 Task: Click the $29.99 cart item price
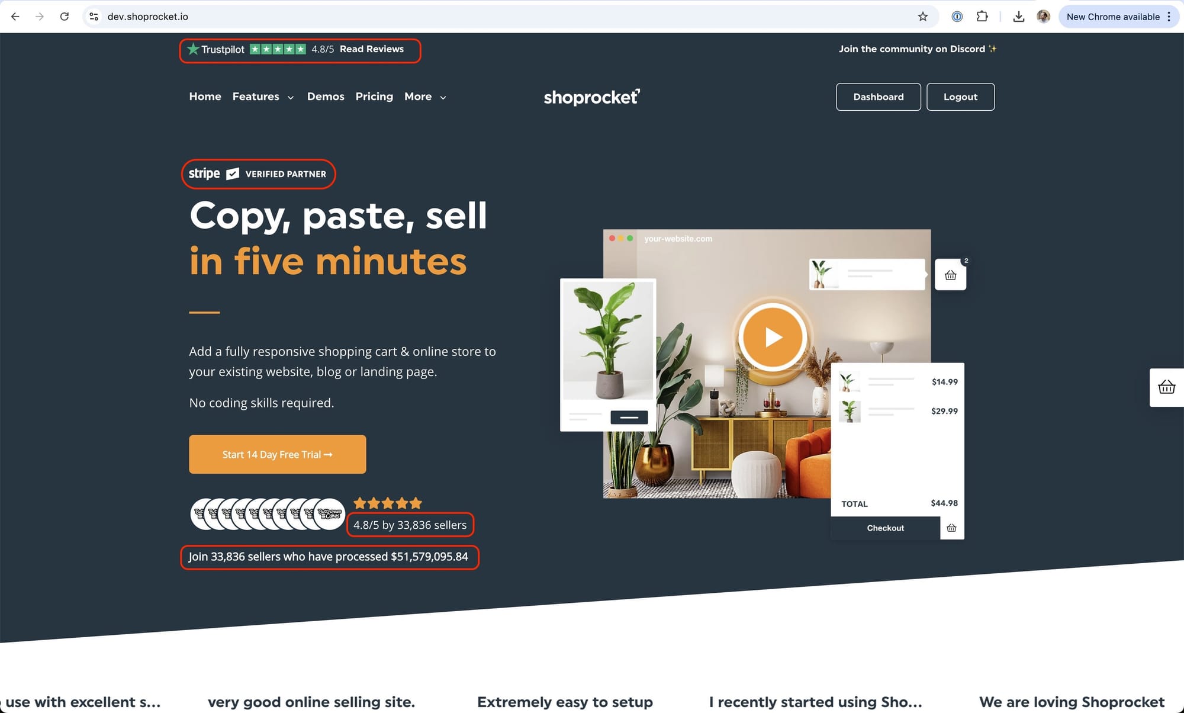point(945,411)
